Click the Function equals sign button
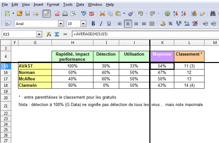Viewport: 219px width, 143px height. click(65, 34)
